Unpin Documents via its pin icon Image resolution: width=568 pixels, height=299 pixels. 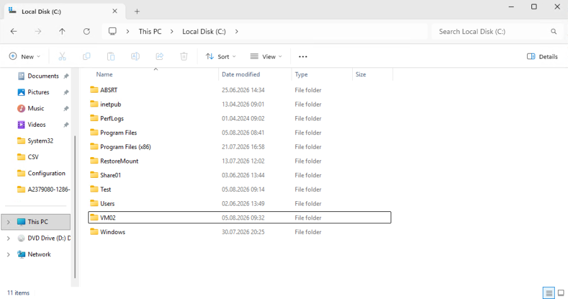tap(66, 76)
